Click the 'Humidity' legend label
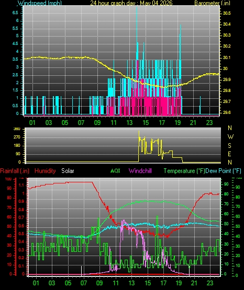Viewport: 244px width, 290px height. (45, 171)
